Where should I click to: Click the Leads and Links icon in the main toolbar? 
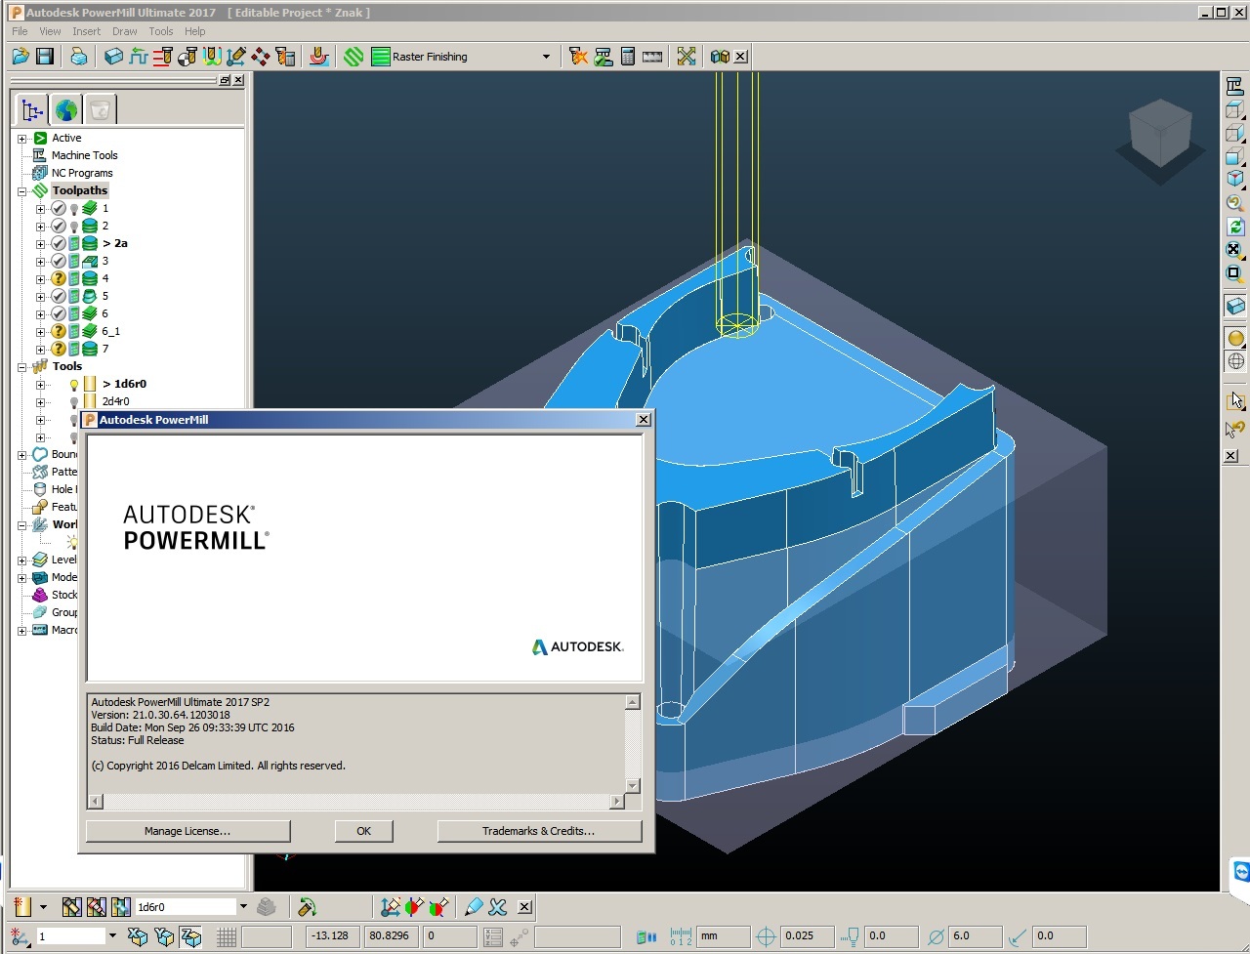(x=212, y=57)
